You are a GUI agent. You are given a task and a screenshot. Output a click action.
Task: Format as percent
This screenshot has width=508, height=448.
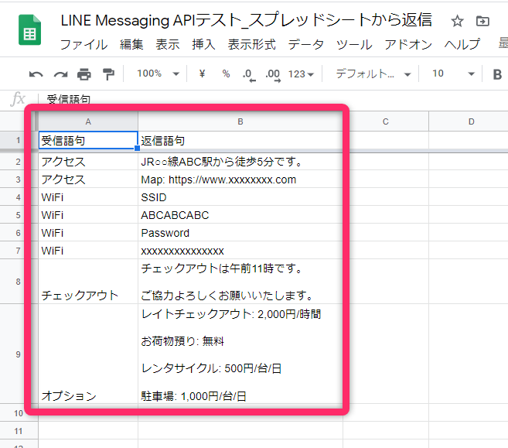tap(226, 74)
